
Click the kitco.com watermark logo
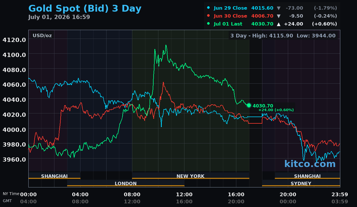(x=310, y=164)
